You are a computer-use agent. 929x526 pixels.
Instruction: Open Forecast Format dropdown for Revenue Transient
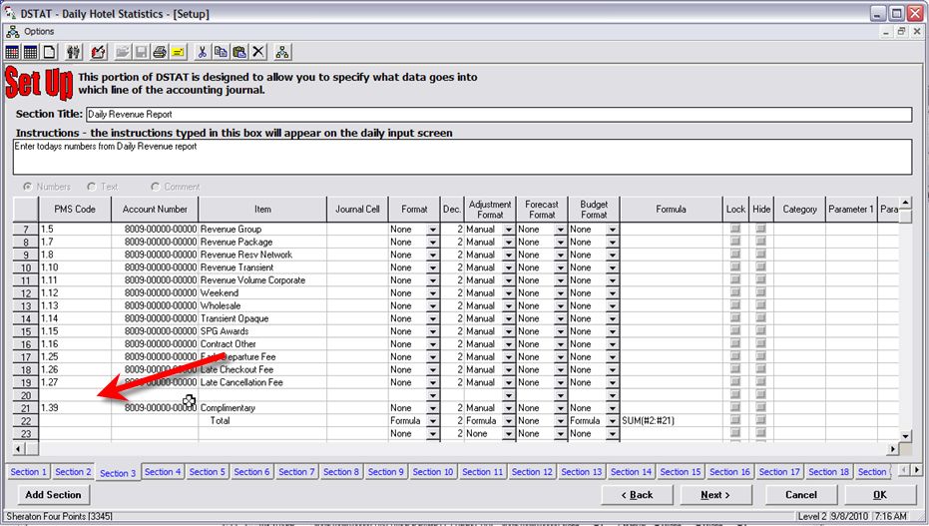pos(560,267)
